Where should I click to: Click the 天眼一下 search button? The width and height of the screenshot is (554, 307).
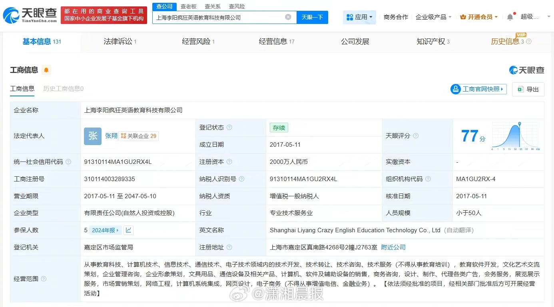click(x=312, y=17)
